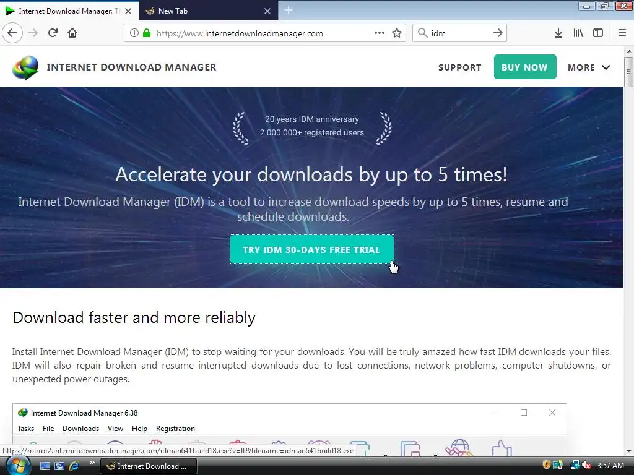Close the New Tab tab
634x475 pixels.
(x=267, y=11)
